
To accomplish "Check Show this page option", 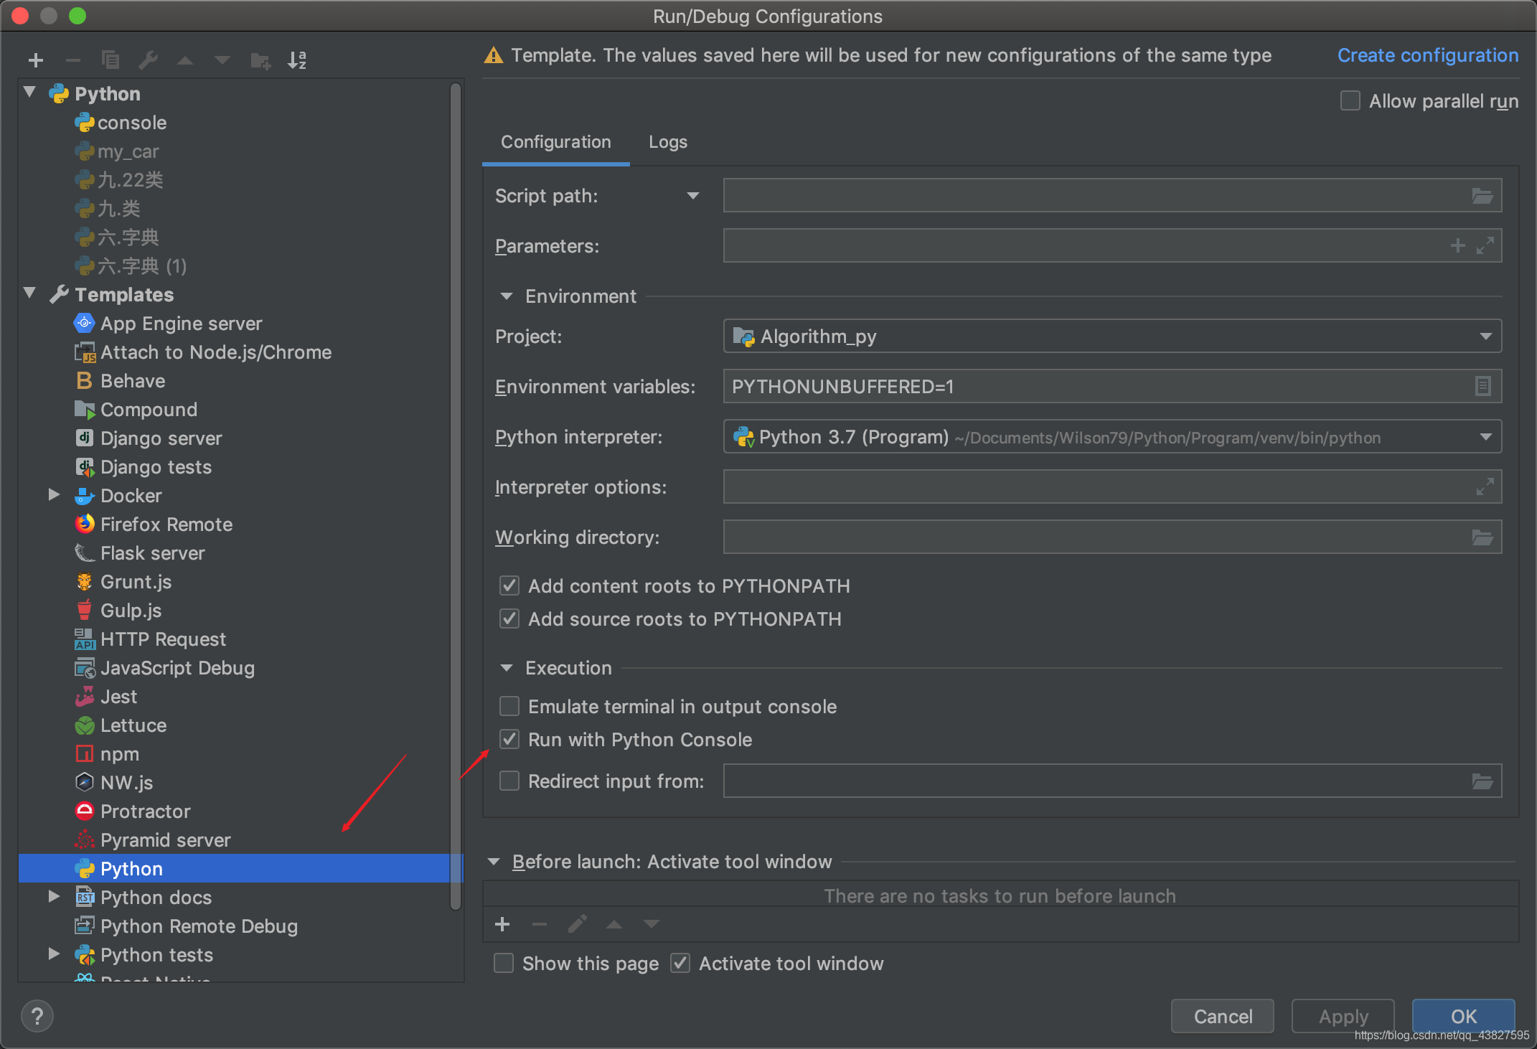I will click(x=504, y=964).
